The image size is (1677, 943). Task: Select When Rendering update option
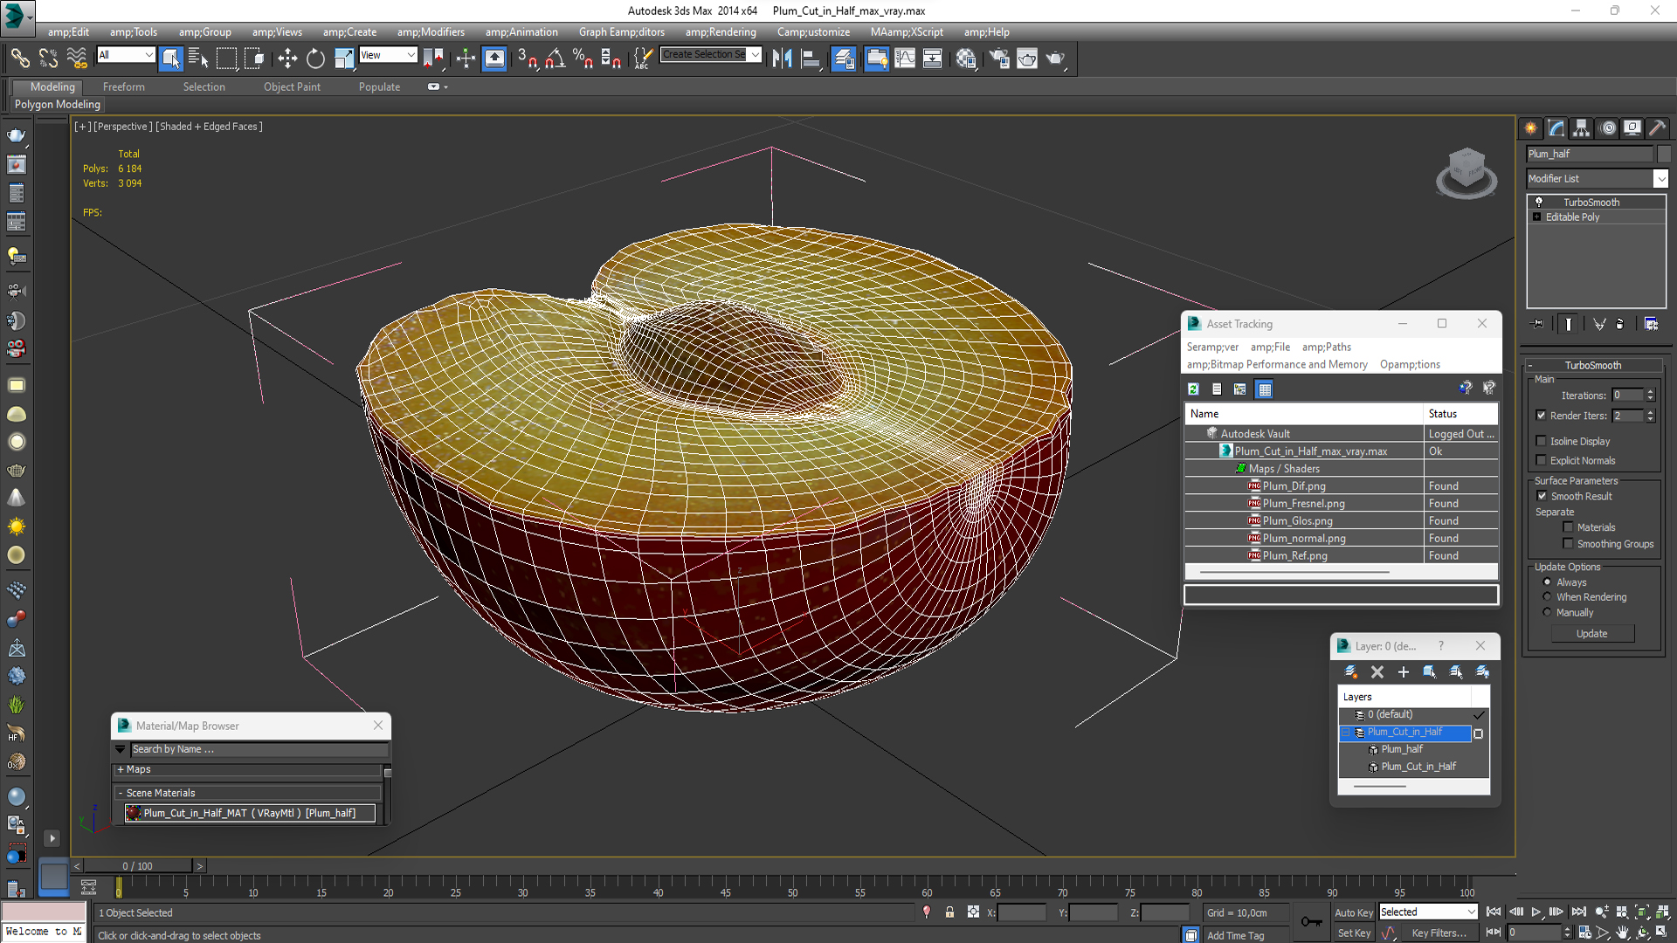(1547, 597)
